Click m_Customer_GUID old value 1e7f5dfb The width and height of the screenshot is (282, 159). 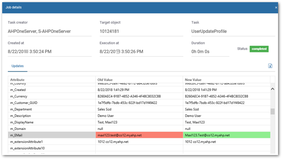pos(139,103)
